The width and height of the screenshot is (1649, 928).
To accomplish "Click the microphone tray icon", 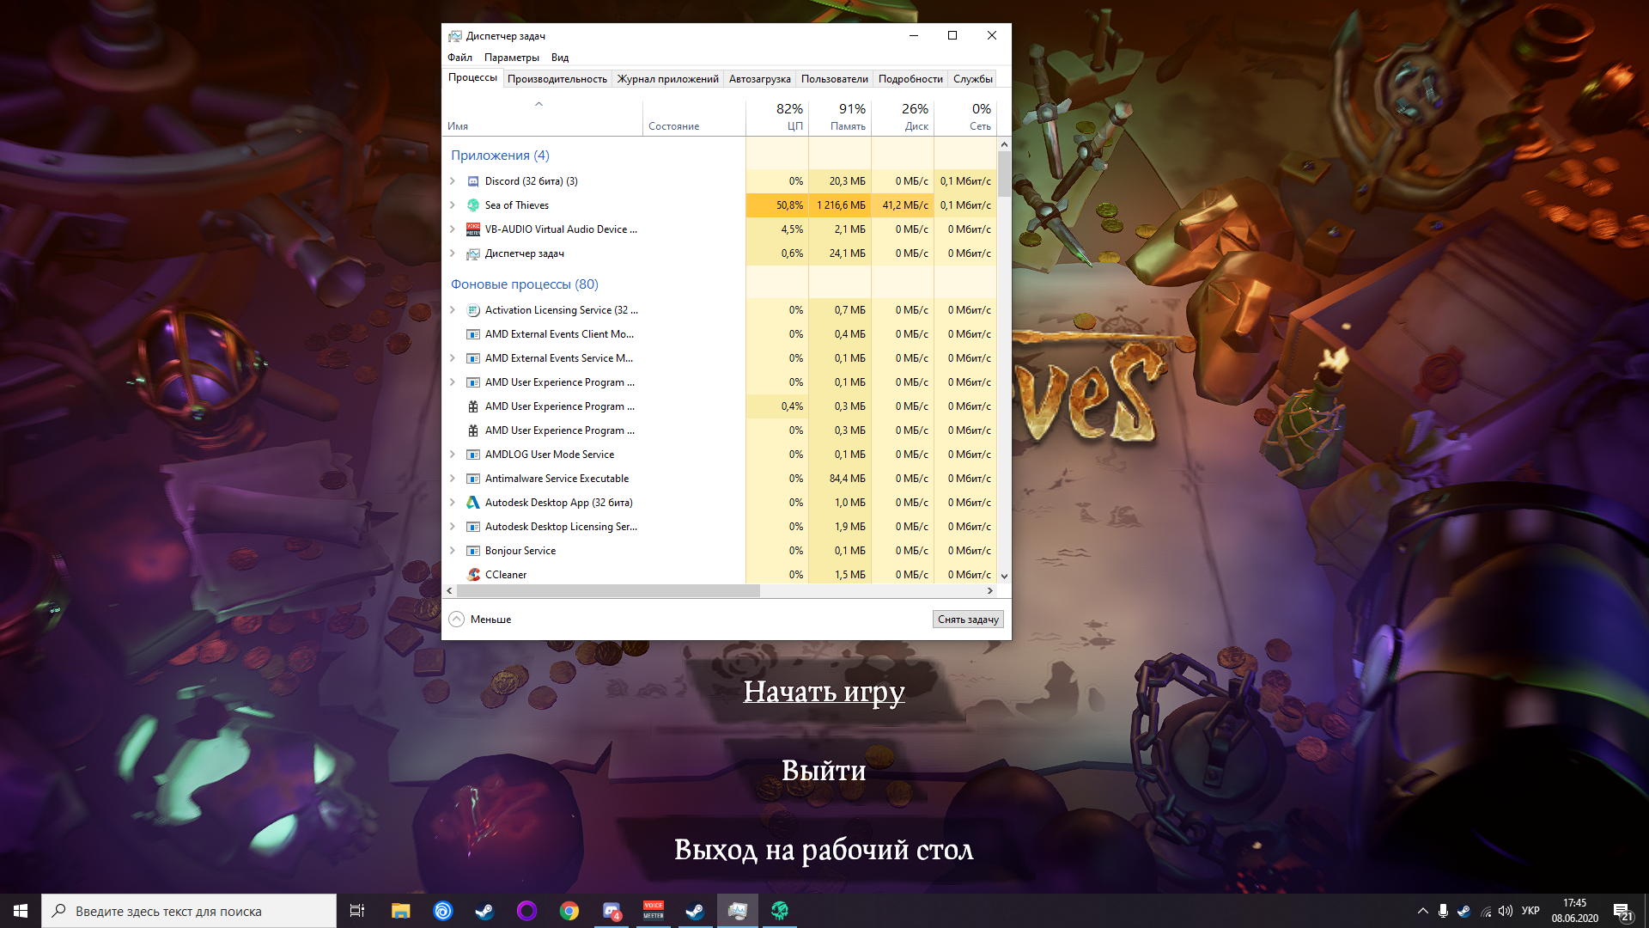I will click(1443, 911).
